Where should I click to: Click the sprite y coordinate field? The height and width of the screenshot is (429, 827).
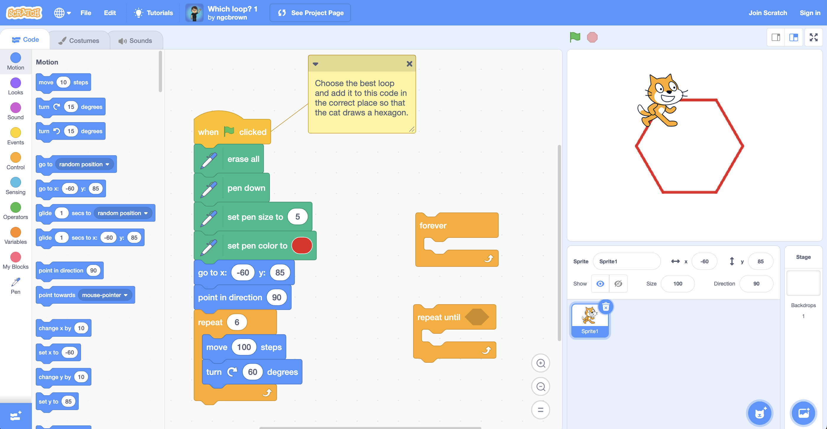(760, 261)
